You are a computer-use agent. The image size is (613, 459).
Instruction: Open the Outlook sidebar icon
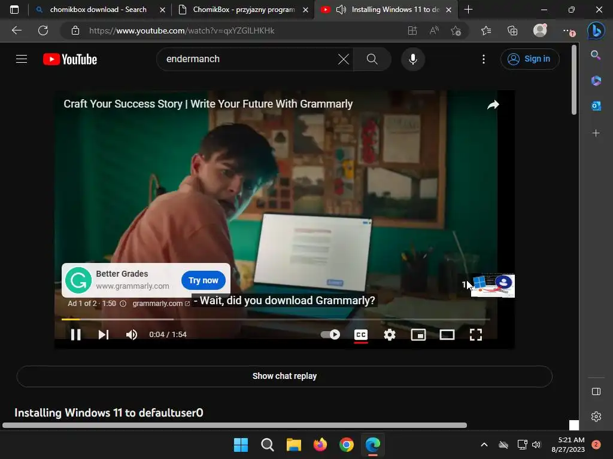pos(596,106)
